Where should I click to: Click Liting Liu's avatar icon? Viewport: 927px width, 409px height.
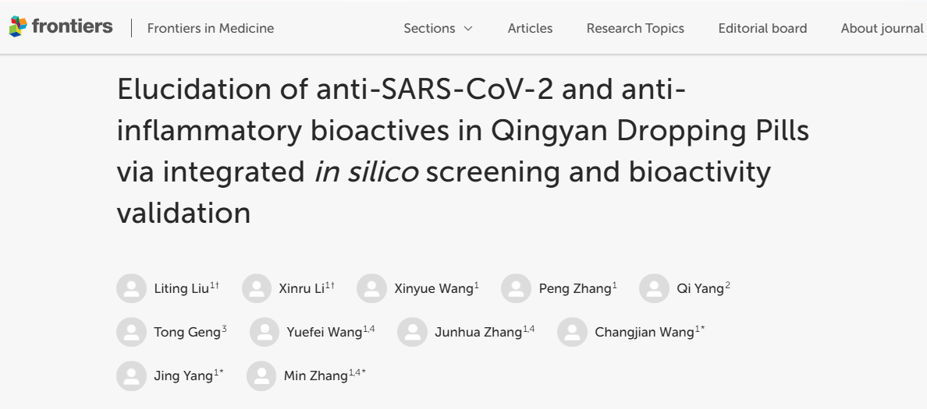131,288
